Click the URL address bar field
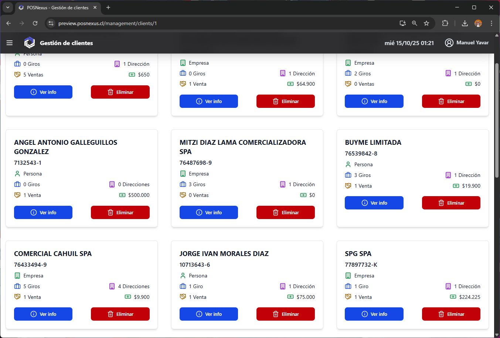The image size is (500, 338). [x=222, y=23]
